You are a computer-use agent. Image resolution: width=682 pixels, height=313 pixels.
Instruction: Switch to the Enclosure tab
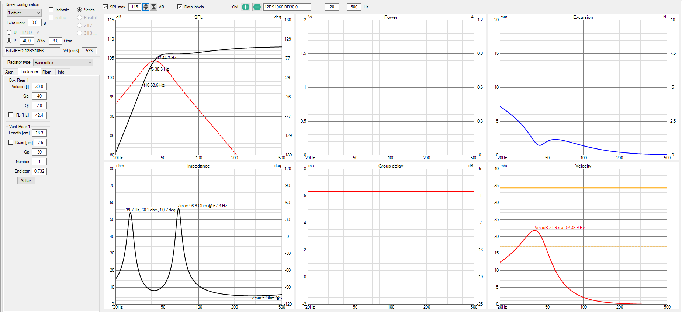(x=29, y=72)
